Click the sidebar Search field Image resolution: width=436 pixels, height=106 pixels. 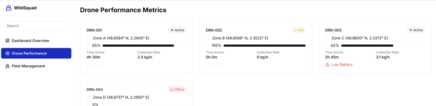(36, 26)
